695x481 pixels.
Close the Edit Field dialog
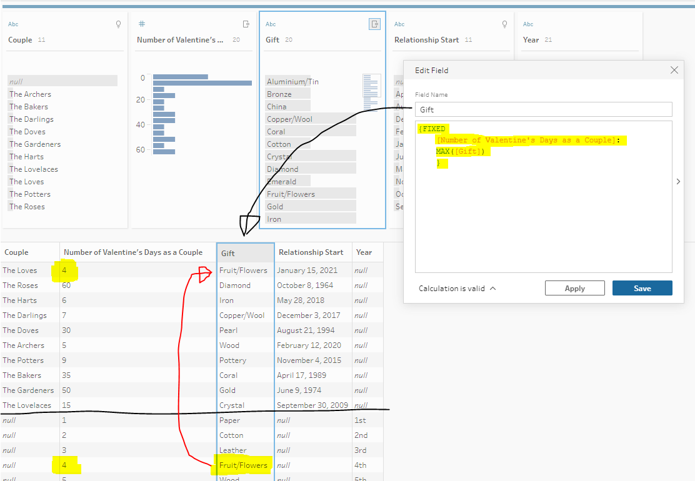(x=674, y=71)
